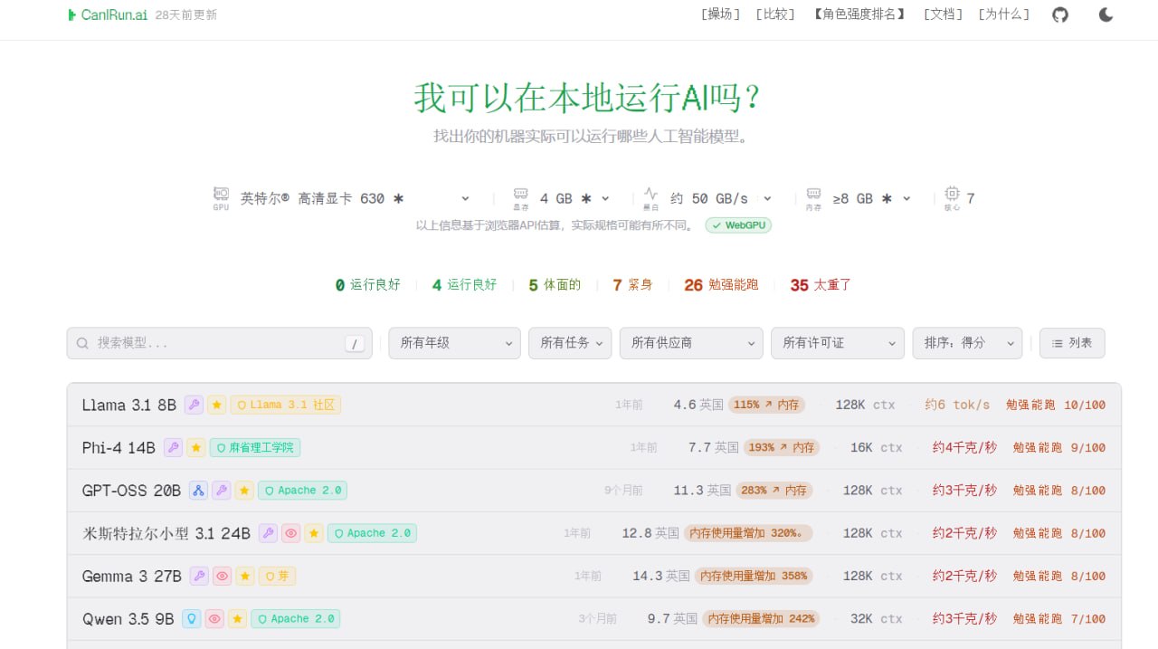Toggle dark mode with moon icon

pos(1106,14)
